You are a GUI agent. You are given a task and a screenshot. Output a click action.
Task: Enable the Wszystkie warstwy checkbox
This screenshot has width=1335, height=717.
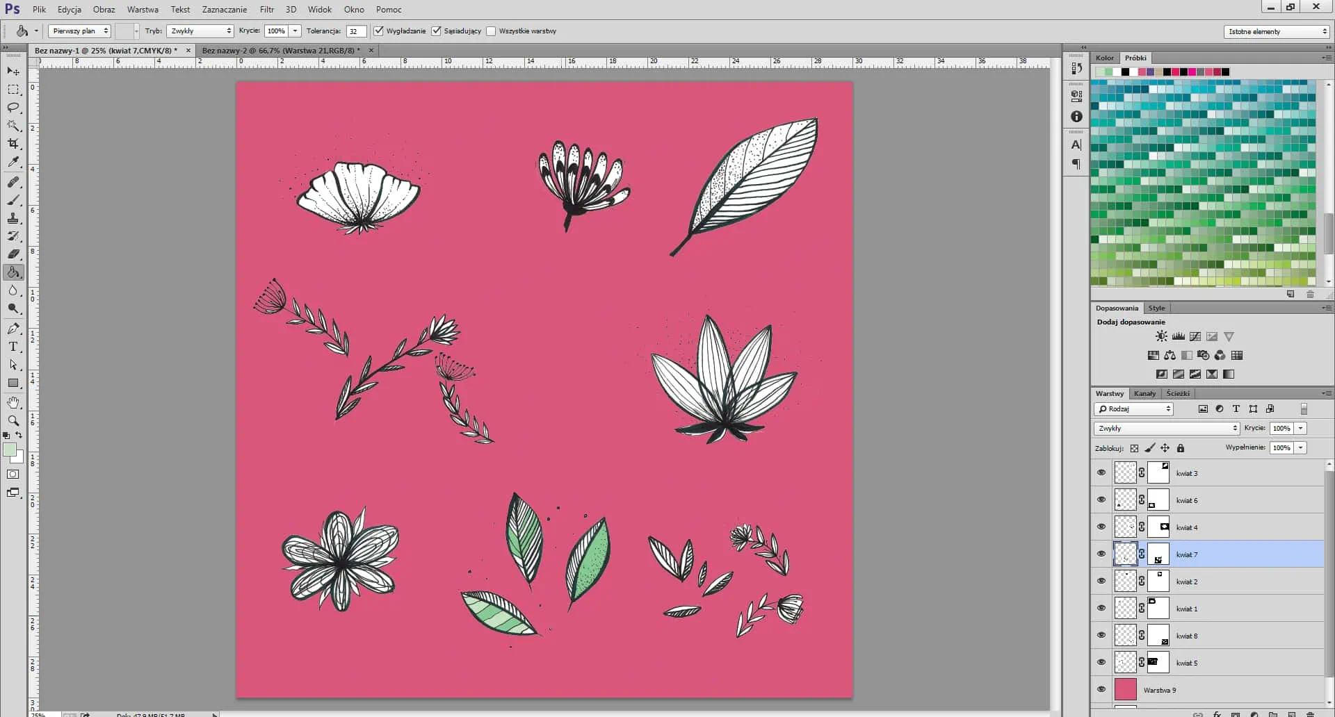[x=491, y=31]
